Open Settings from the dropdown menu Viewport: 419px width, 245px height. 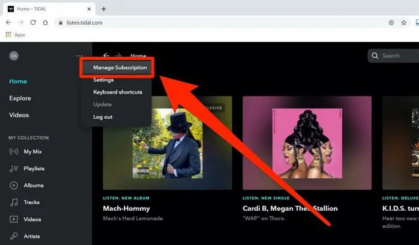point(103,80)
